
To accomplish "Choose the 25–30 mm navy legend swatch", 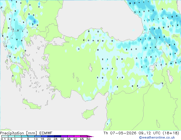I will 58,136.
